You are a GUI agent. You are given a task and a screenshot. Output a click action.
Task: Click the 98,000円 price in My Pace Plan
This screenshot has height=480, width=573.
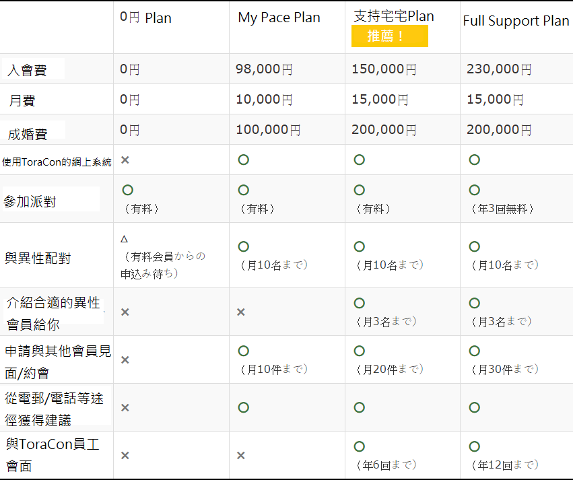click(264, 69)
